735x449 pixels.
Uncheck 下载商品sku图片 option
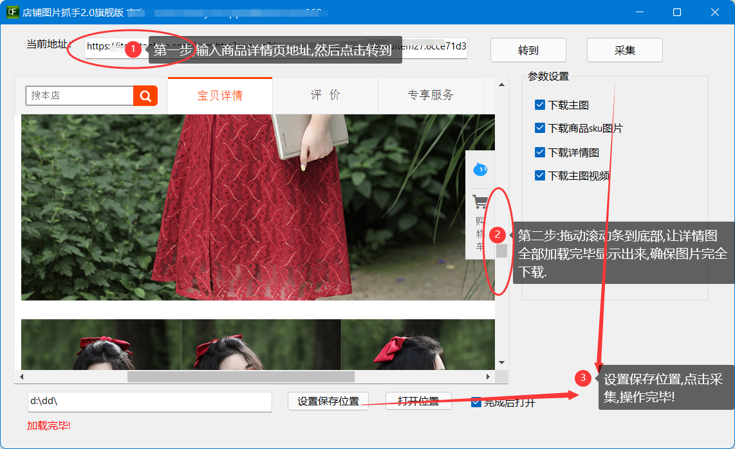[x=540, y=128]
